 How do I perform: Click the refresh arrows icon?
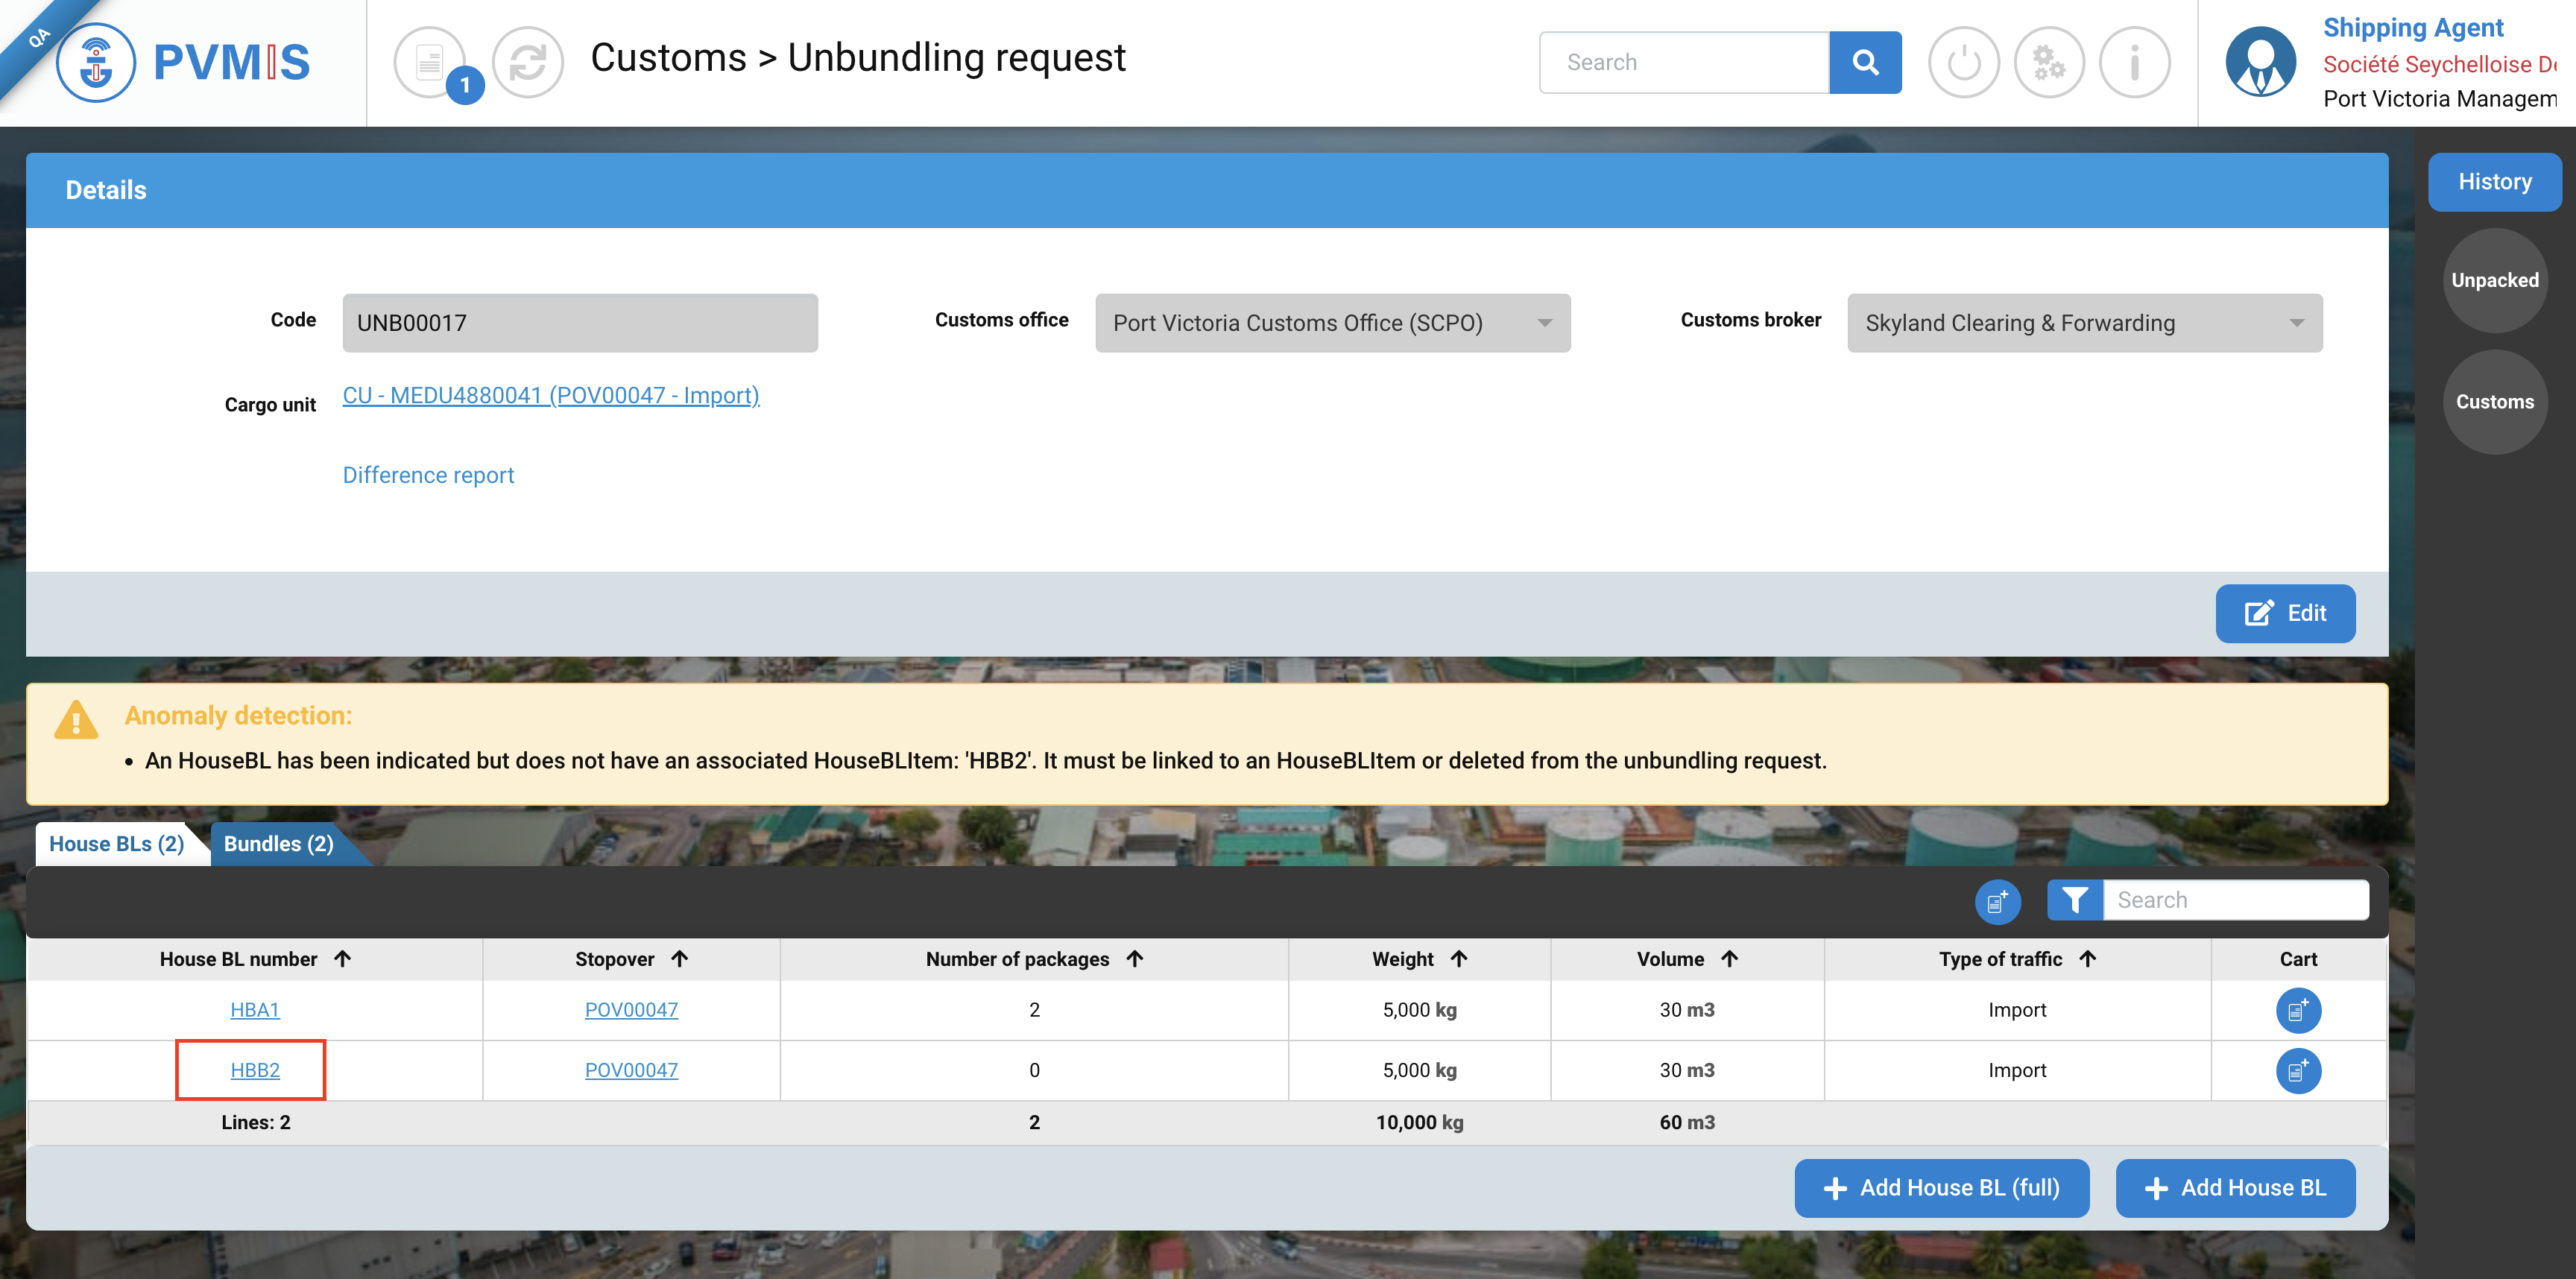tap(528, 62)
